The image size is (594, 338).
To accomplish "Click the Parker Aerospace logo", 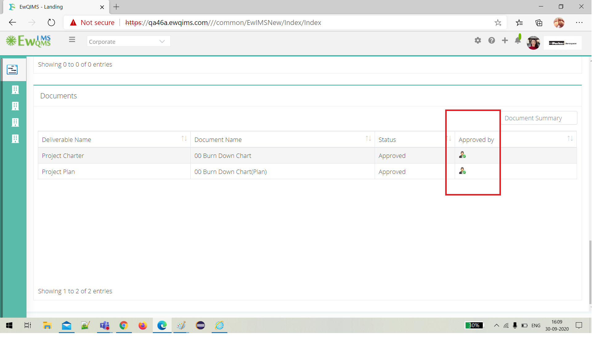I will click(x=563, y=43).
